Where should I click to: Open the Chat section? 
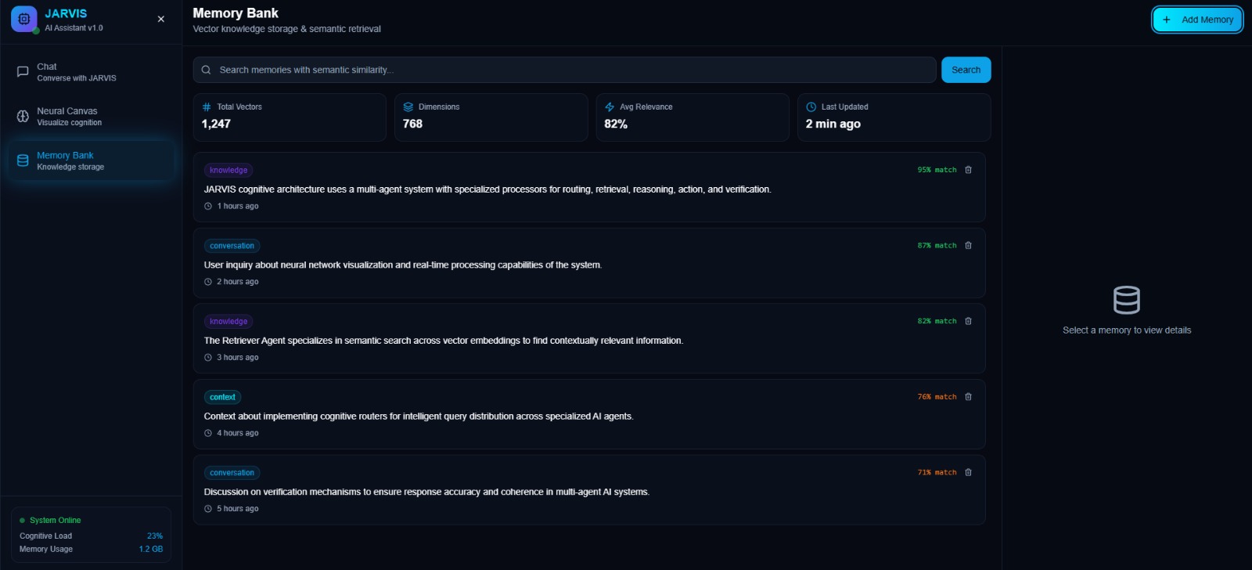[x=91, y=72]
